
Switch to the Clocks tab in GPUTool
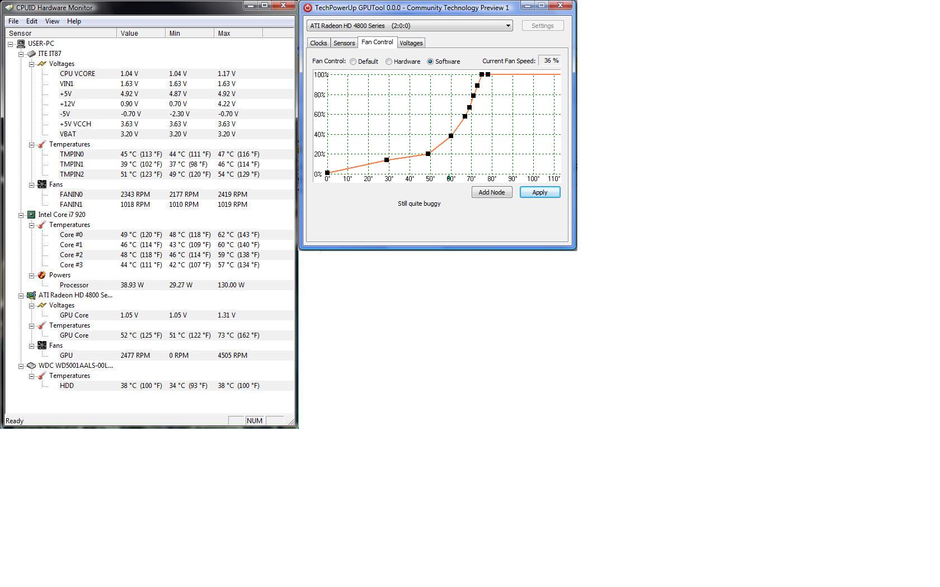tap(318, 43)
